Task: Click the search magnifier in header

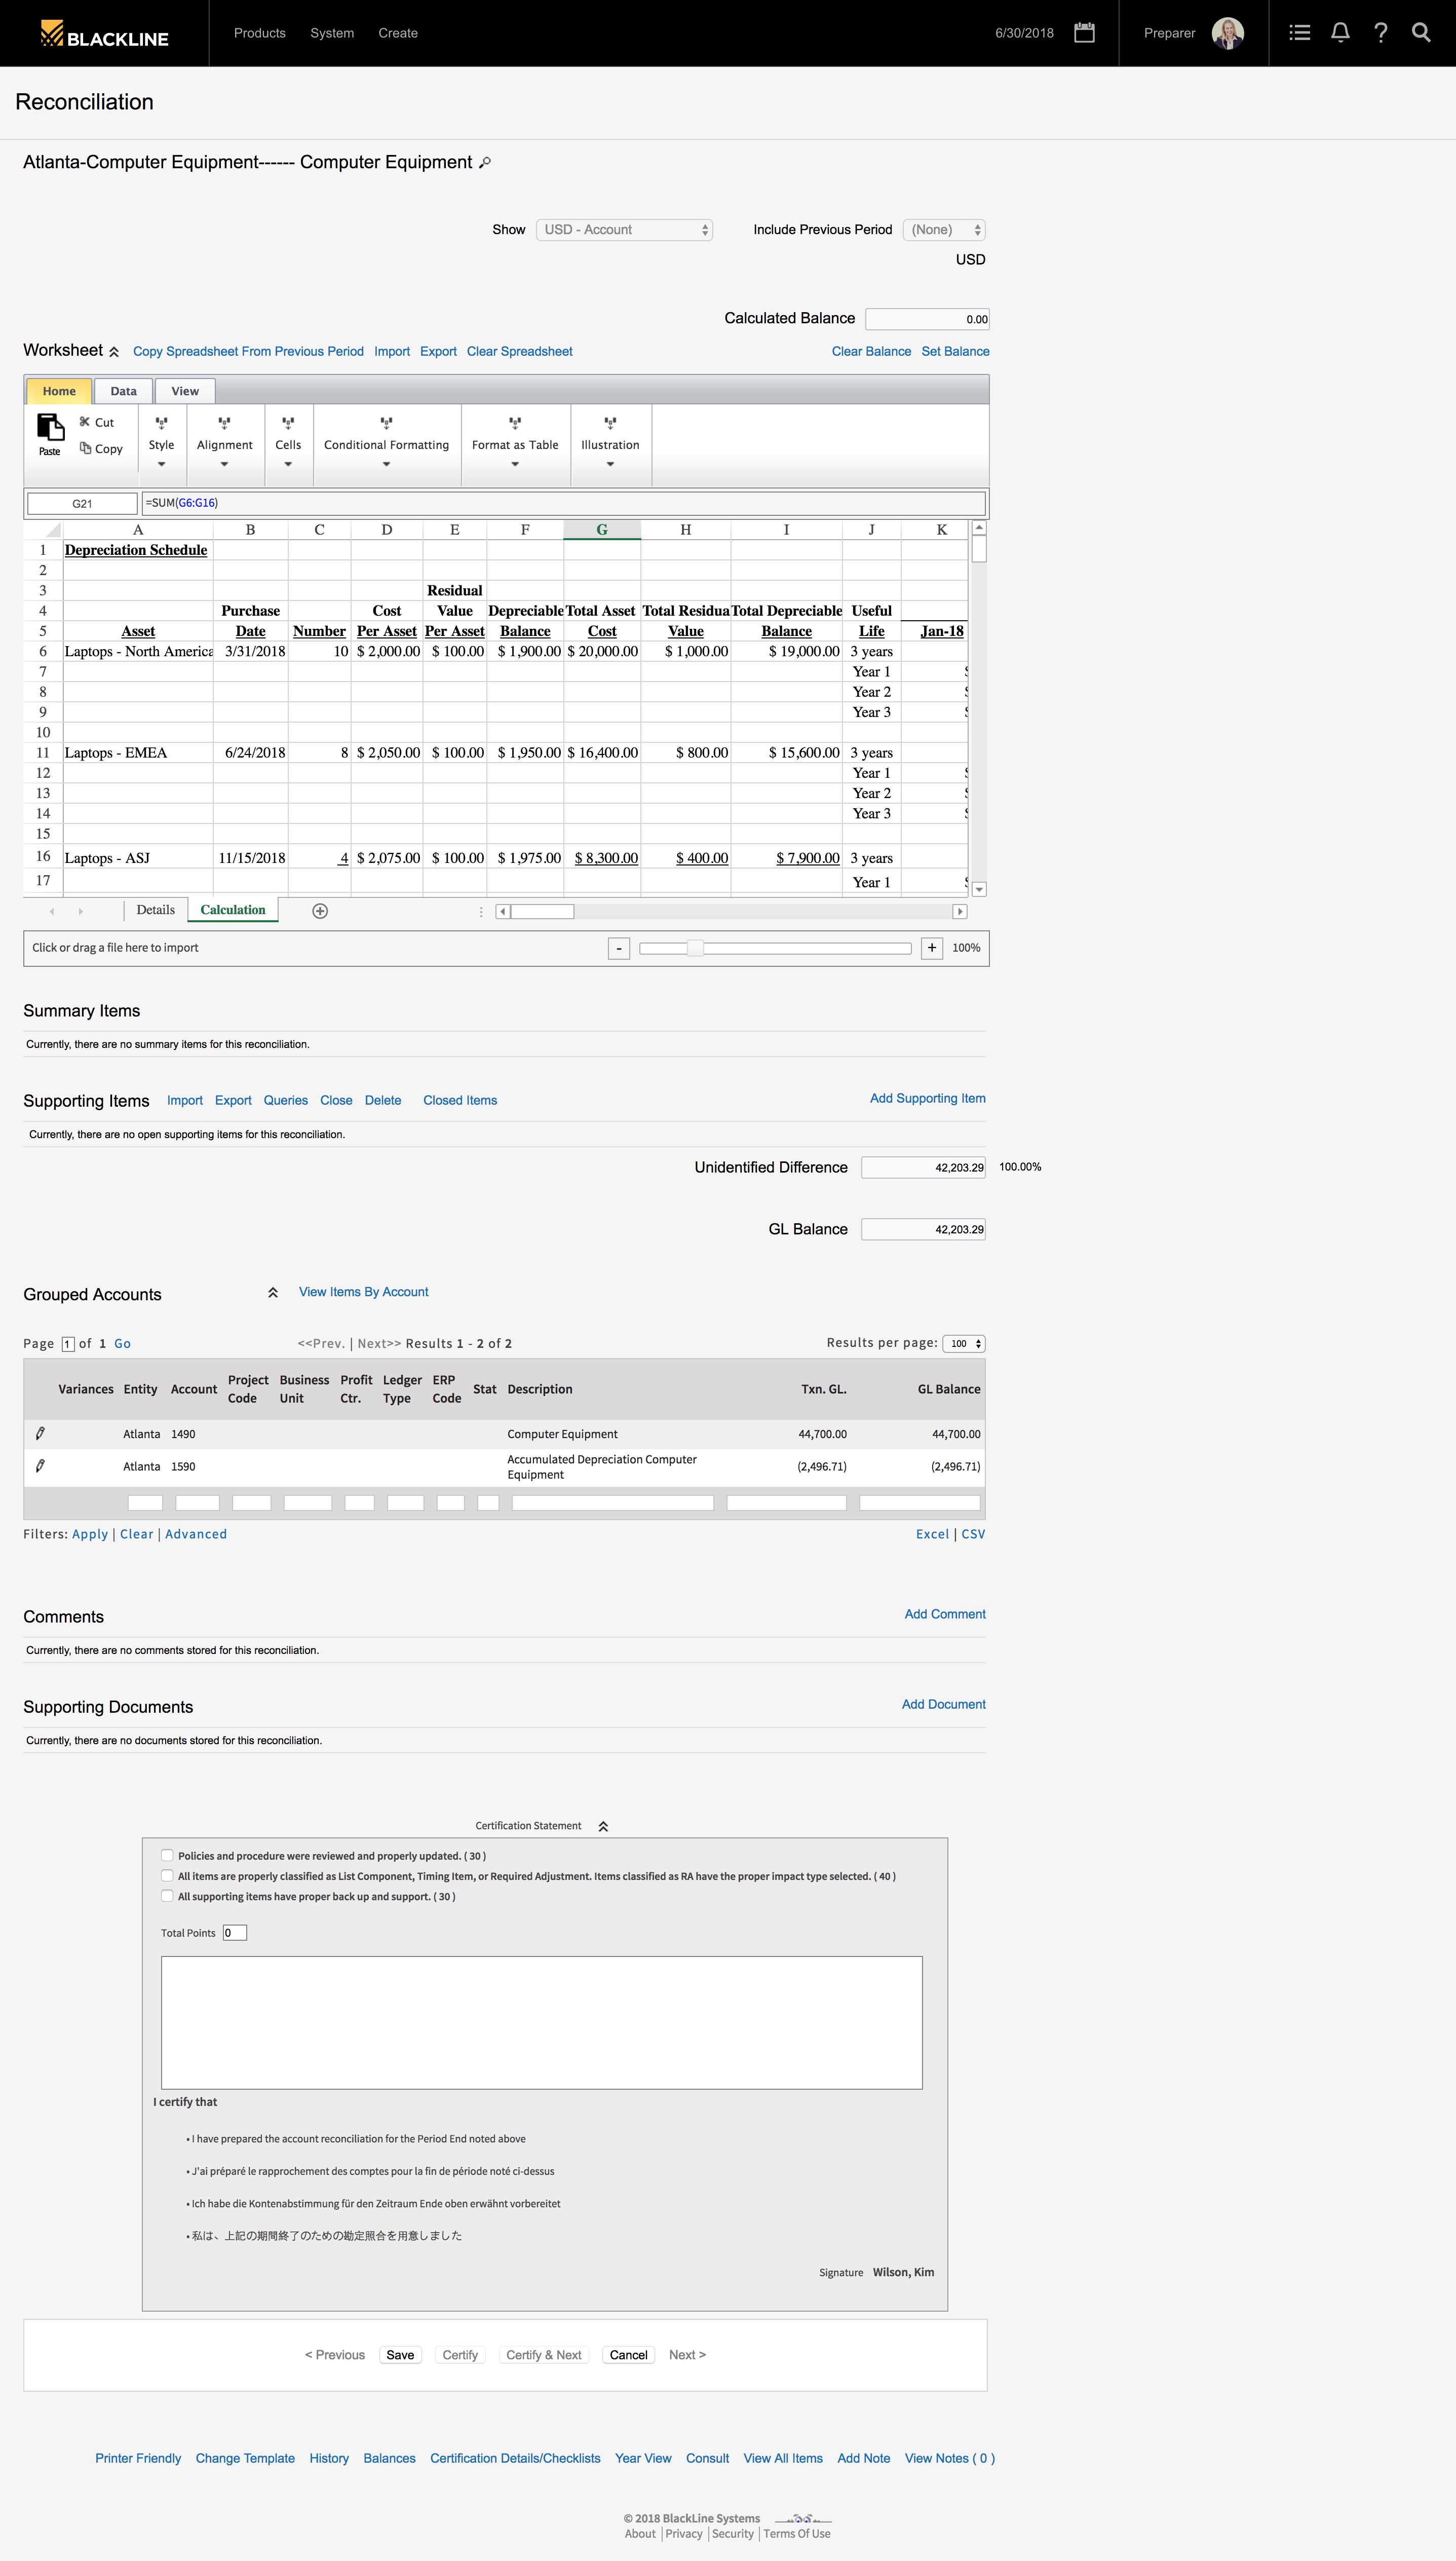Action: pos(1421,33)
